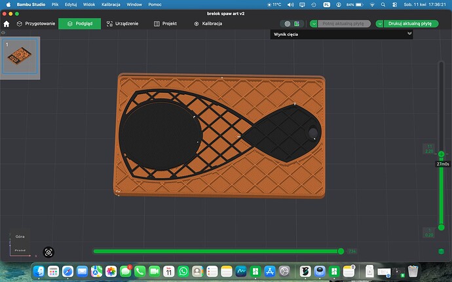Open WhatsApp from the dock

tap(183, 272)
